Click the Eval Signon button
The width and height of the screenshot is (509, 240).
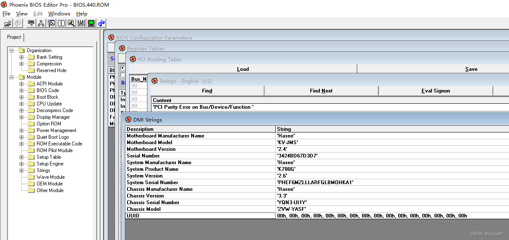point(436,91)
